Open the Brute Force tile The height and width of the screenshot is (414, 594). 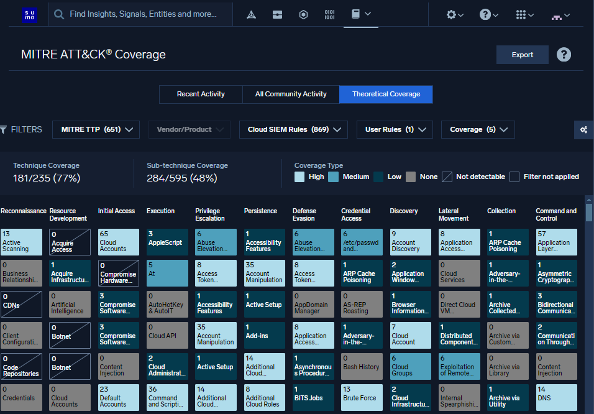point(362,397)
